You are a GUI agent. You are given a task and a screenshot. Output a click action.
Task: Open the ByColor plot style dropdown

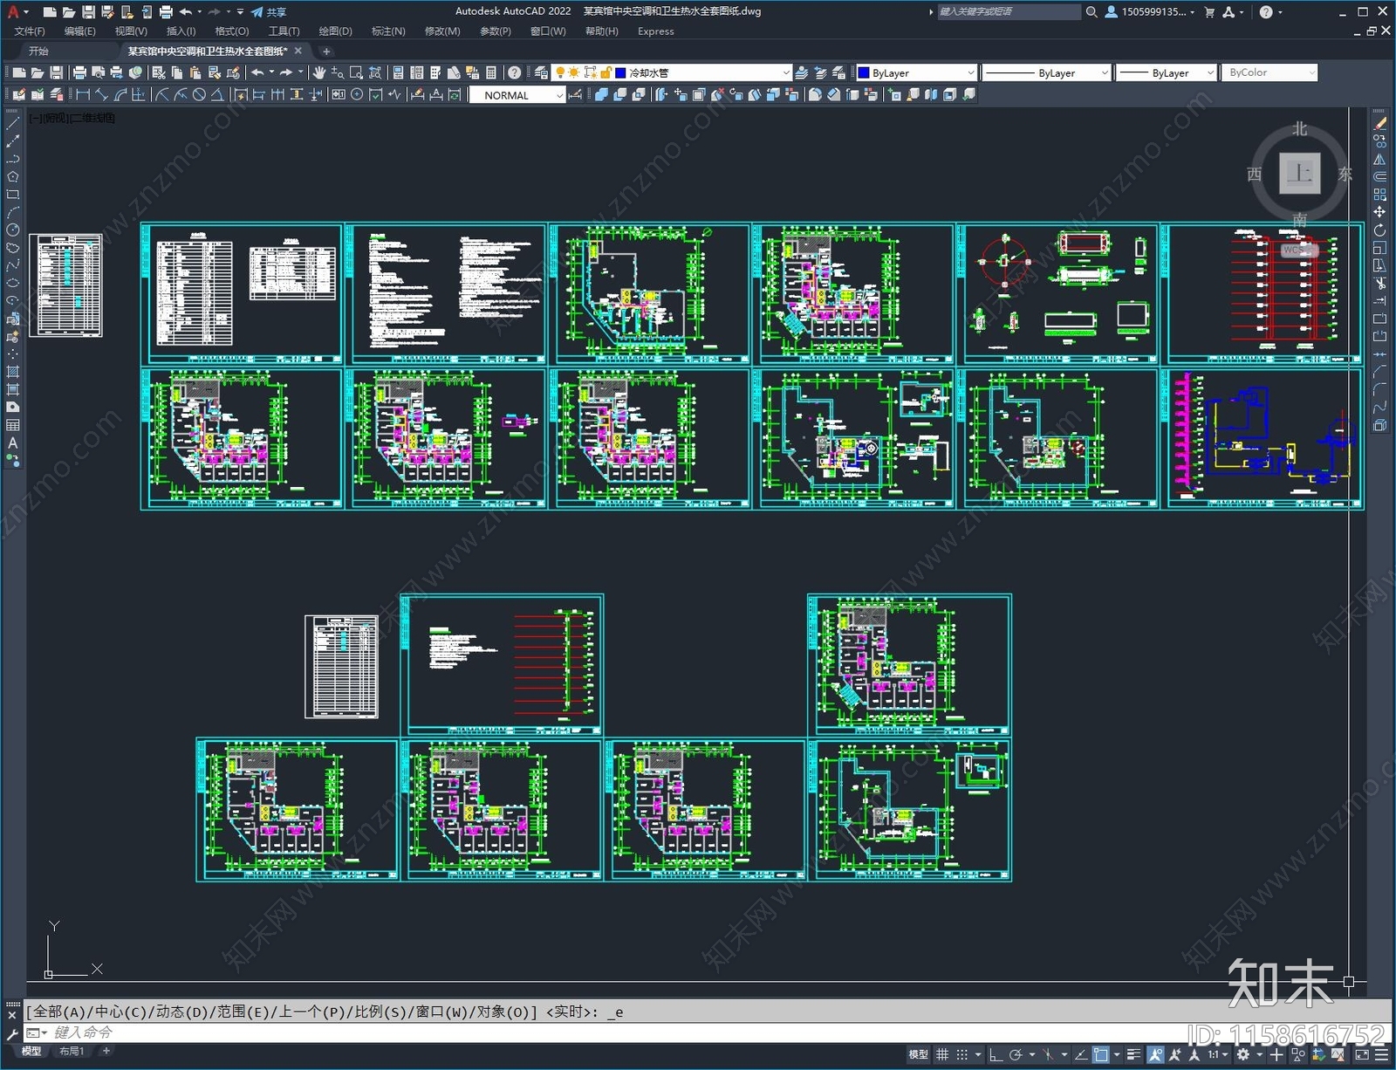click(x=1269, y=72)
